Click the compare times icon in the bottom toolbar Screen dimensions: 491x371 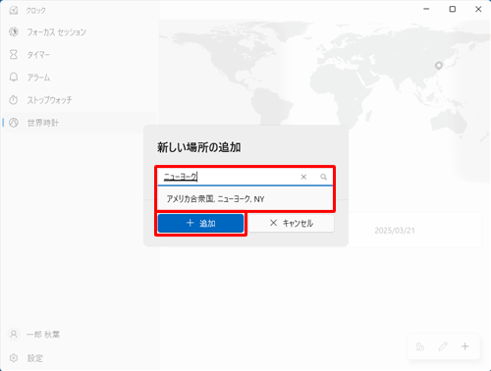click(x=420, y=346)
